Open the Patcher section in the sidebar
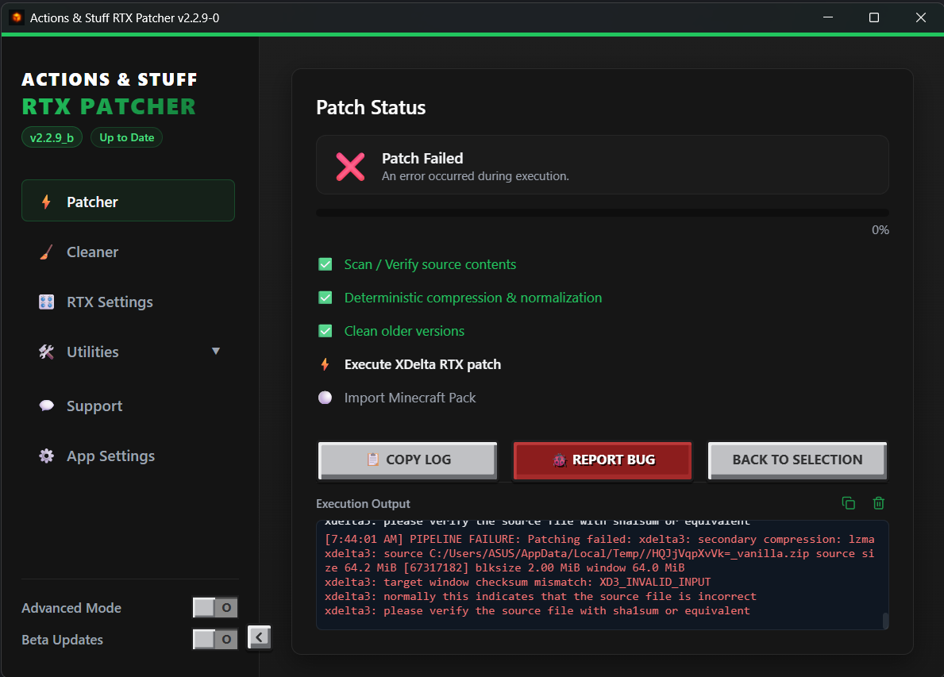The image size is (944, 677). click(x=128, y=201)
